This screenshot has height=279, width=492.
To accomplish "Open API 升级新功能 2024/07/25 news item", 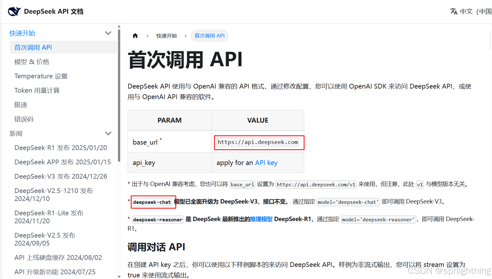I will pos(55,272).
